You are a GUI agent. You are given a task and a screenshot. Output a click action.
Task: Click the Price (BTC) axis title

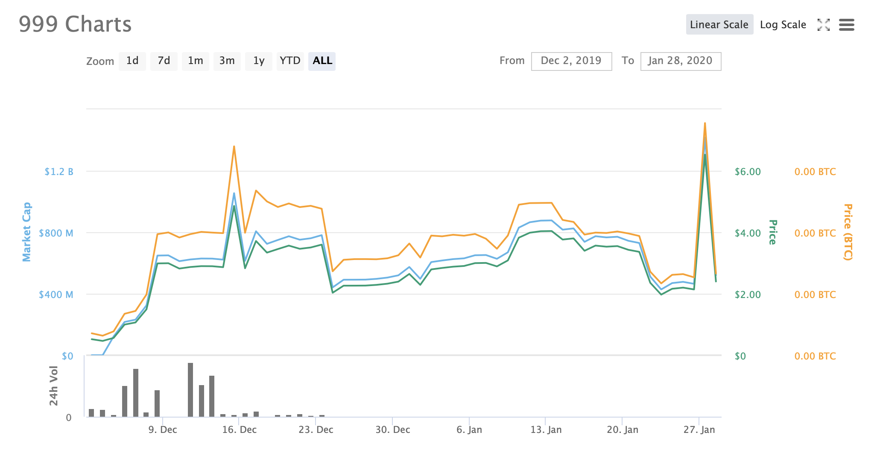click(x=848, y=232)
